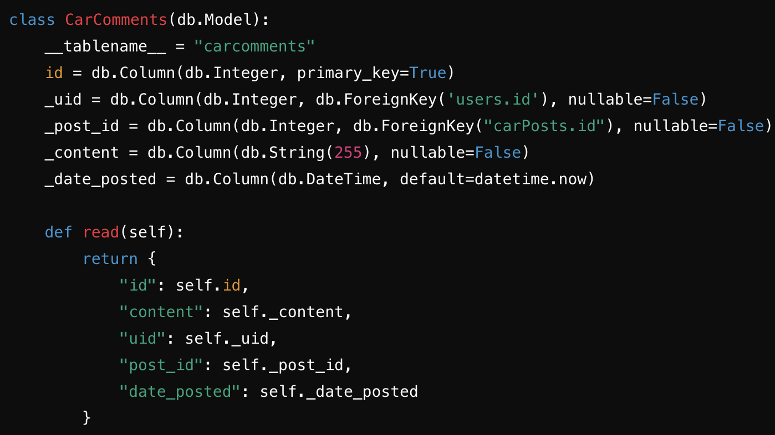Click the "carPosts.id" foreign key string
Viewport: 775px width, 435px height.
point(544,126)
